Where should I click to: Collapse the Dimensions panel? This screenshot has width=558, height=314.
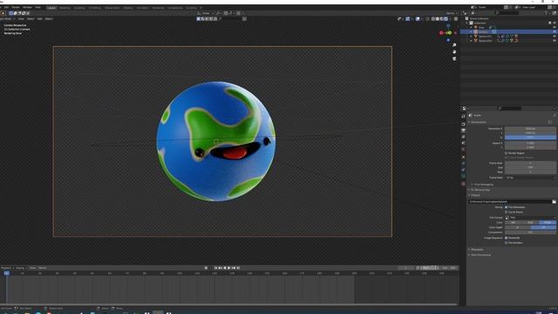click(479, 122)
